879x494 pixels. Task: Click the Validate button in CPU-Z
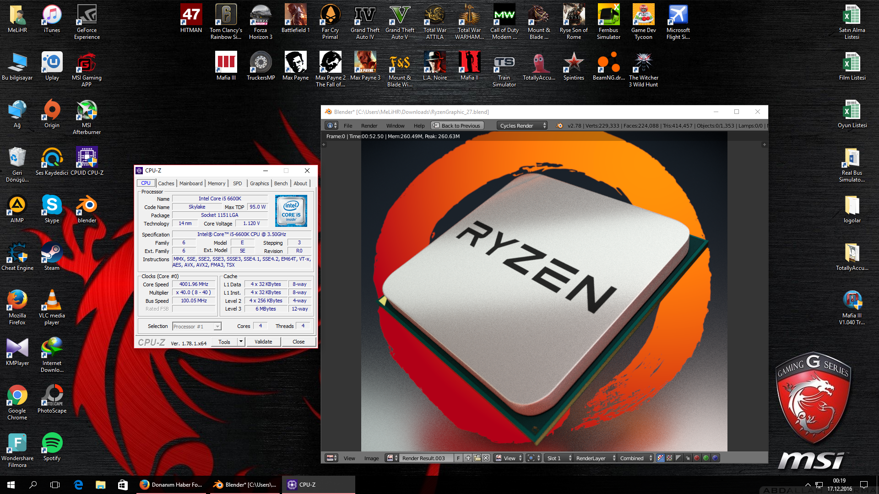[263, 341]
